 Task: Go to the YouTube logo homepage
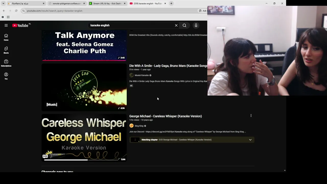click(20, 25)
